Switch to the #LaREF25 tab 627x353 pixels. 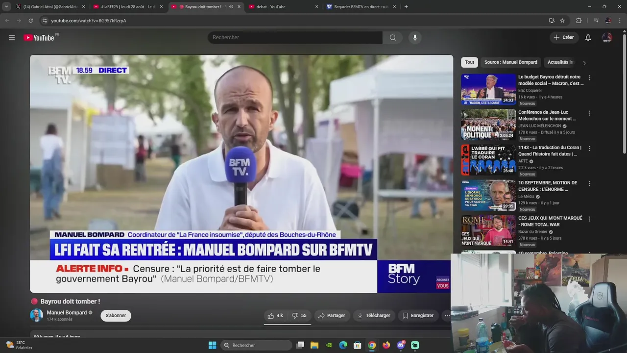click(127, 7)
